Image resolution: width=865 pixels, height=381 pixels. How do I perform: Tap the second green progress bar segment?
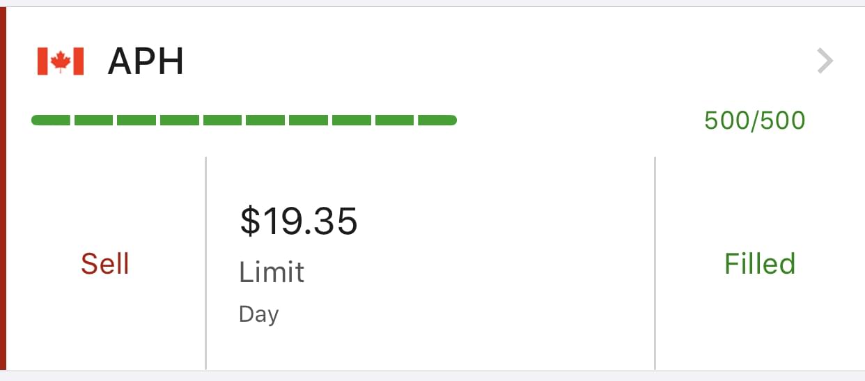point(94,120)
